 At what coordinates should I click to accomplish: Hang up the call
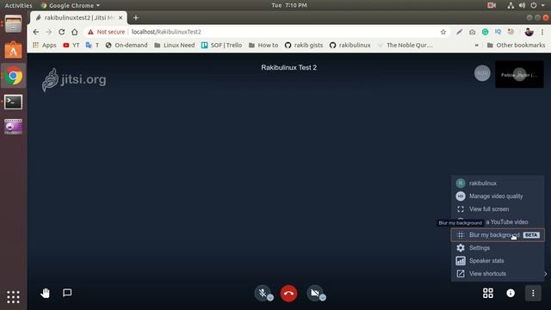point(289,294)
